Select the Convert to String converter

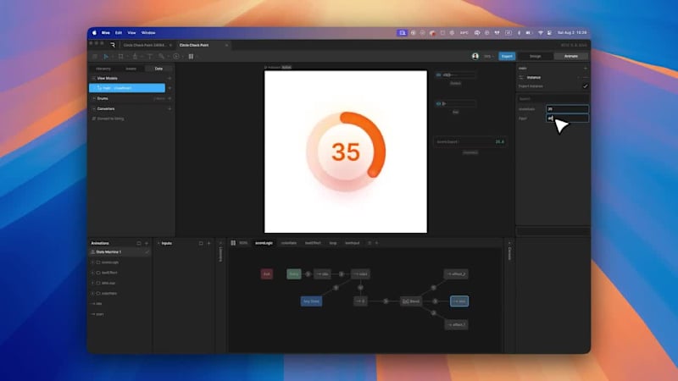point(108,119)
